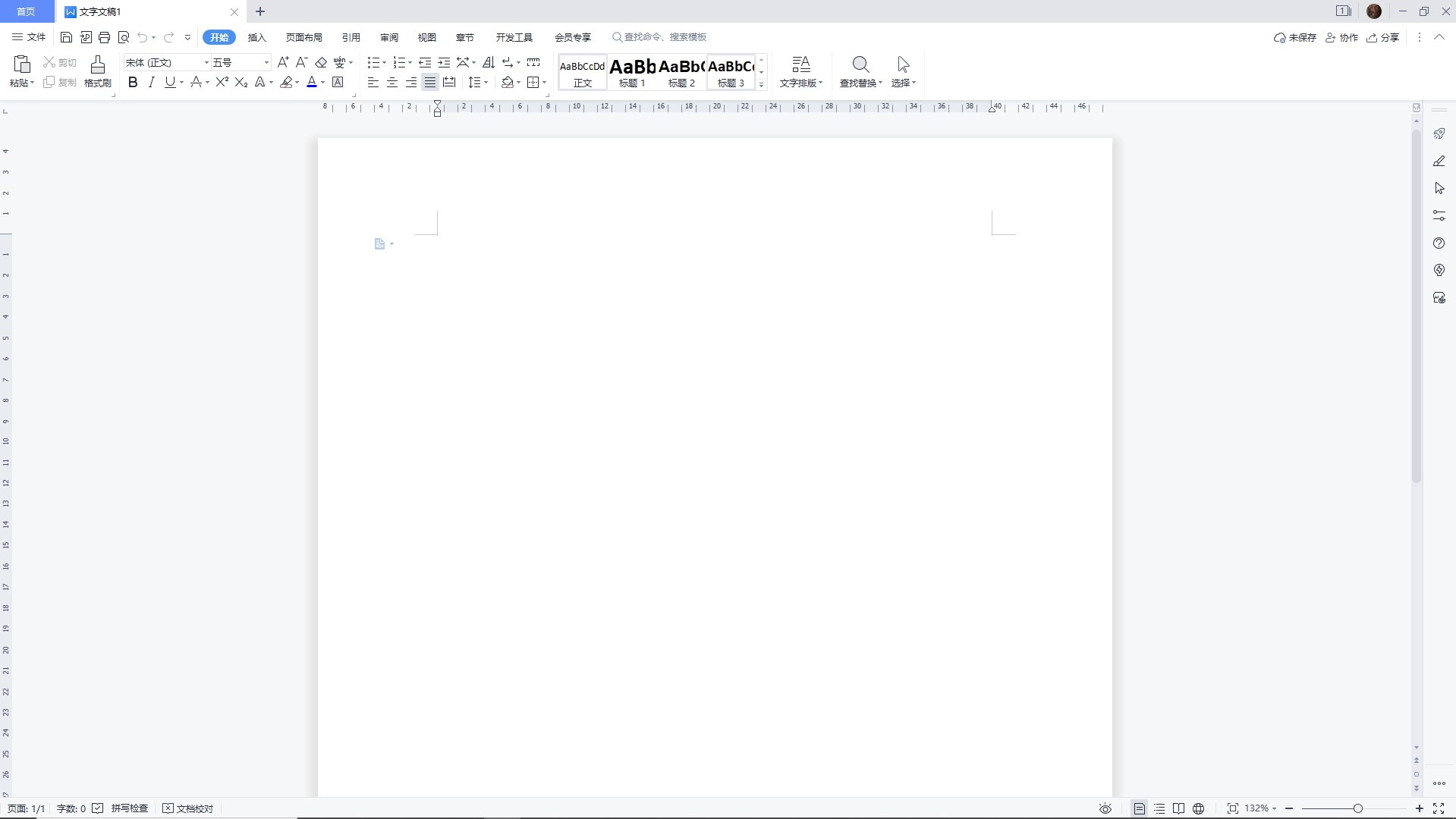Toggle italic formatting

coord(151,82)
